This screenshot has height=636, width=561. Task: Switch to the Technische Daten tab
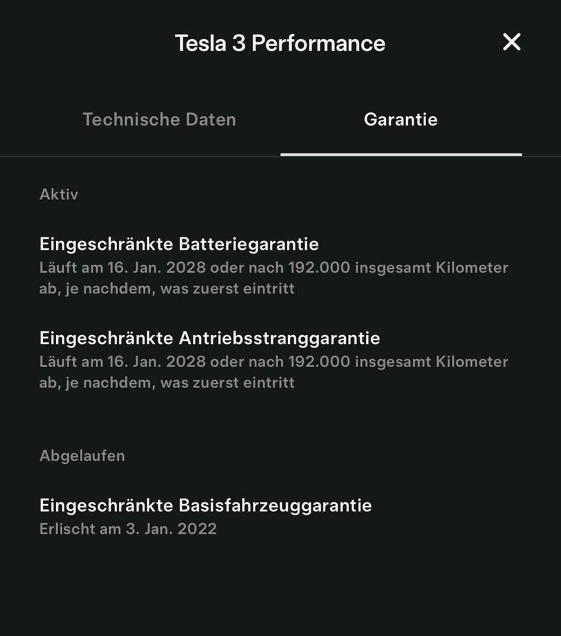pyautogui.click(x=159, y=119)
